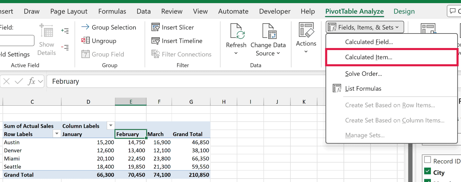Click the List Formulas icon

pyautogui.click(x=337, y=88)
